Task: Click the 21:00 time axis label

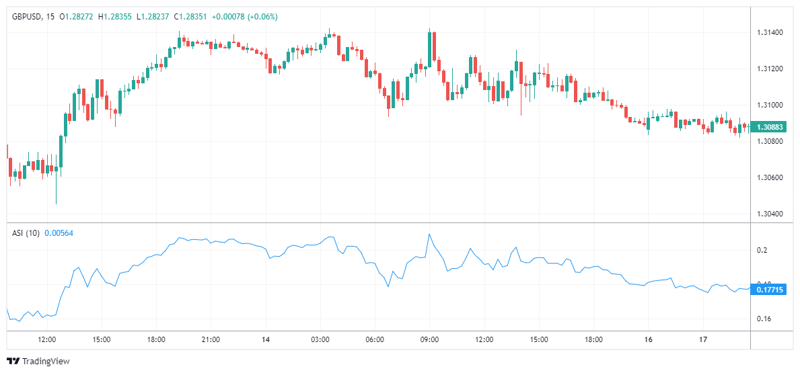Action: pyautogui.click(x=211, y=339)
